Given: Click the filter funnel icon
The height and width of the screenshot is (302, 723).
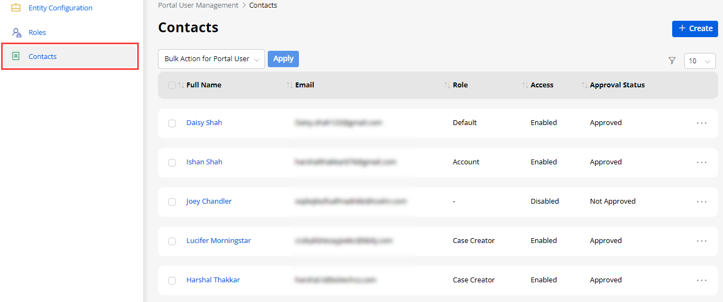Looking at the screenshot, I should pos(672,61).
